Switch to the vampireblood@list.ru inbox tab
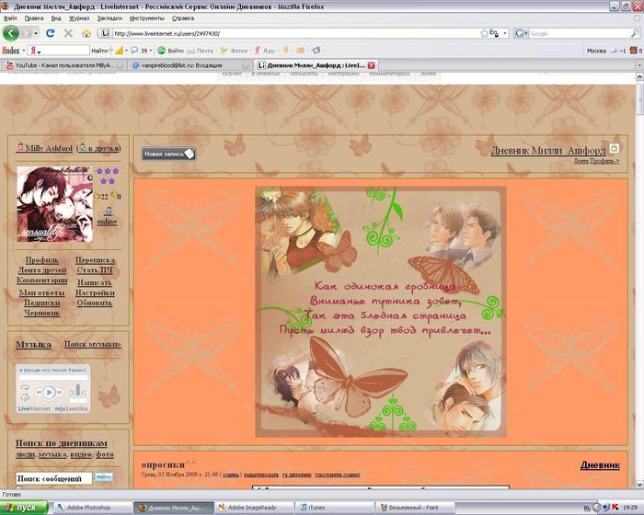The image size is (644, 515). click(190, 65)
